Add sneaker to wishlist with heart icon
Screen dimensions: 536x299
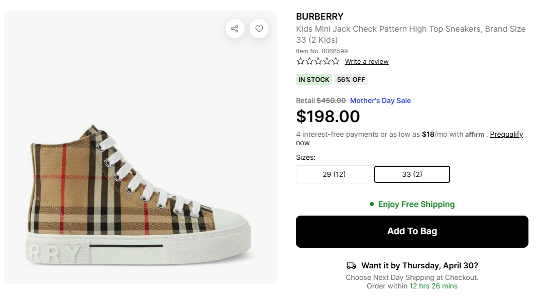pyautogui.click(x=259, y=29)
